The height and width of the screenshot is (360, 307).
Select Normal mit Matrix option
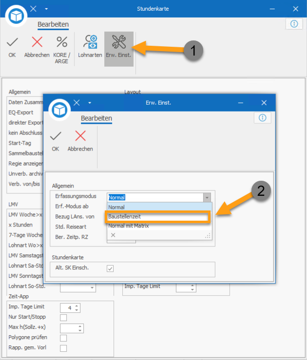[129, 226]
